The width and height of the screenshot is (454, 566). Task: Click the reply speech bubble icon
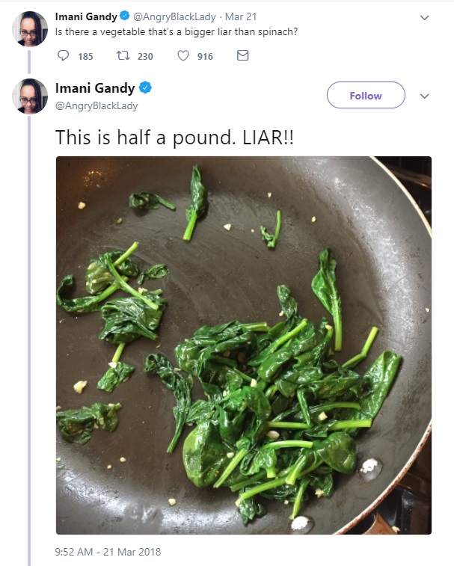tap(64, 55)
